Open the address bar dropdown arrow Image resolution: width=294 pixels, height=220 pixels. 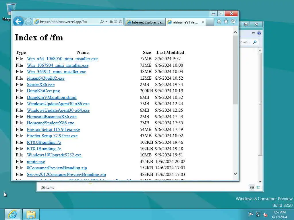coord(106,22)
